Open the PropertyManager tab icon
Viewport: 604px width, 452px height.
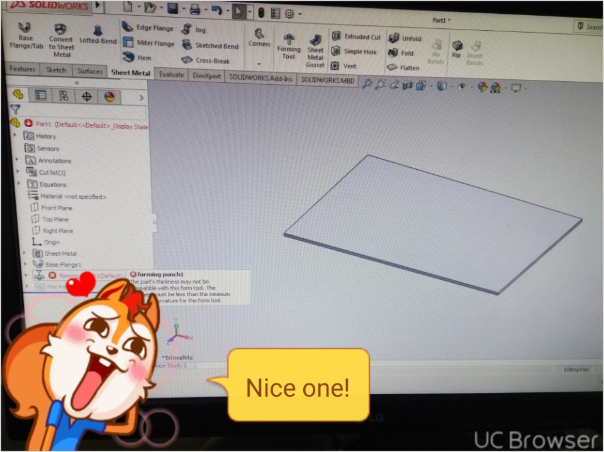pyautogui.click(x=40, y=95)
